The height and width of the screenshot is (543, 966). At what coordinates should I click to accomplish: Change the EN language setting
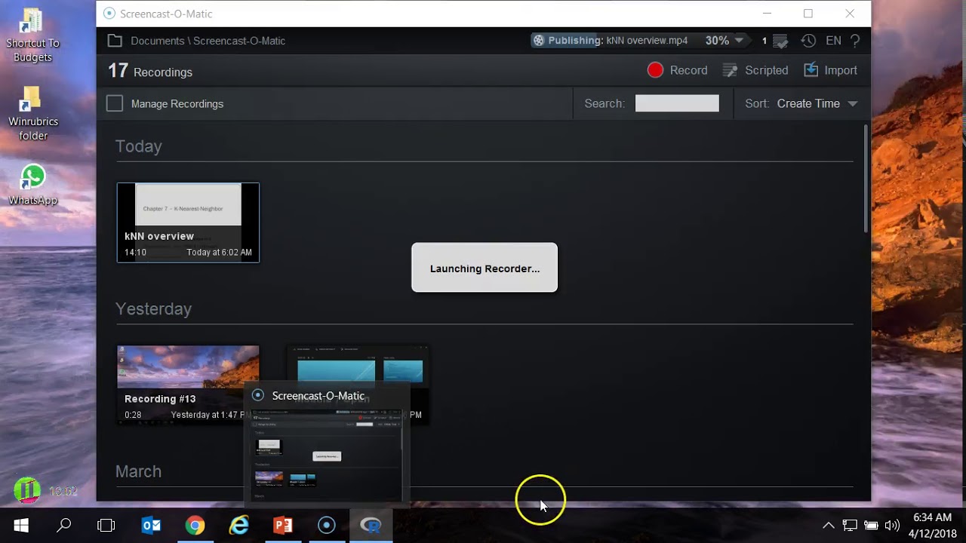(x=833, y=41)
